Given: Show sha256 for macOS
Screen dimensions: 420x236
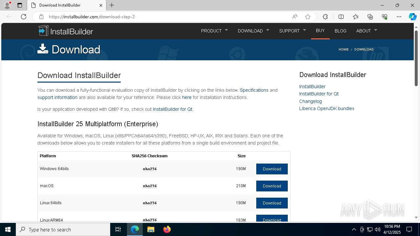Looking at the screenshot, I should click(150, 186).
